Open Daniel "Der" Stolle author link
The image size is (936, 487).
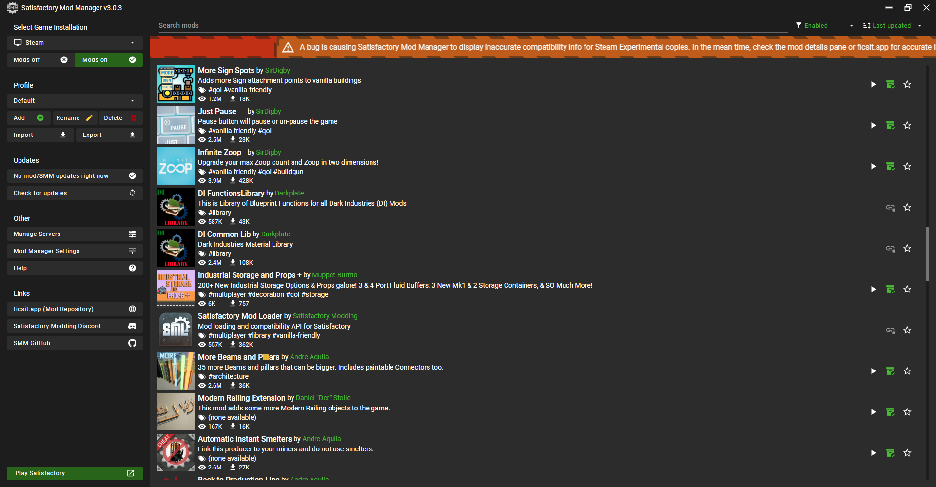point(323,398)
